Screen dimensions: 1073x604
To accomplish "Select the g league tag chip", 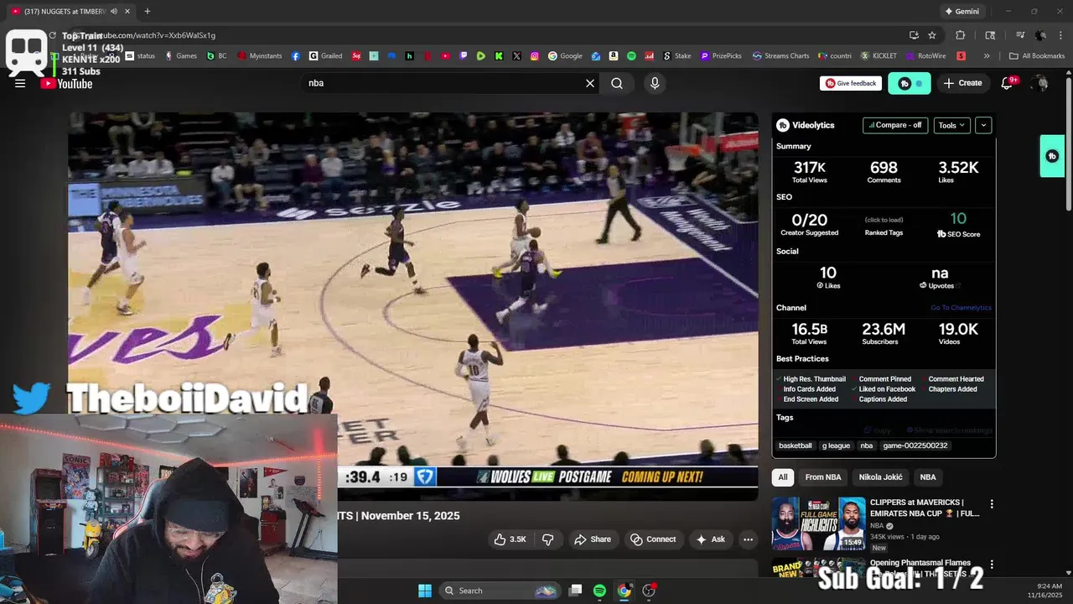I will [x=836, y=445].
